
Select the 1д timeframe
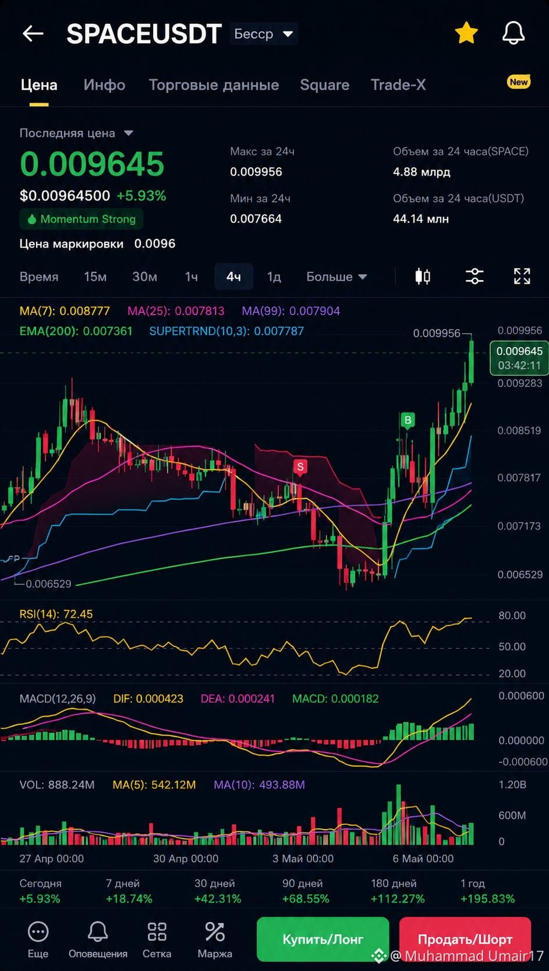(x=274, y=277)
